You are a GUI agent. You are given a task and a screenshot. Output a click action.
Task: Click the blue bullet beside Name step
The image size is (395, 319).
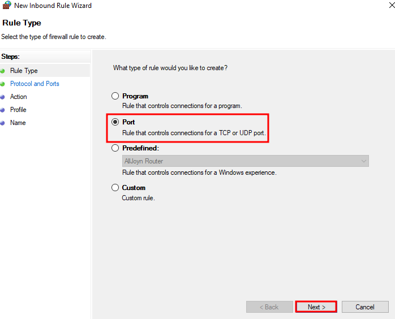pos(2,123)
